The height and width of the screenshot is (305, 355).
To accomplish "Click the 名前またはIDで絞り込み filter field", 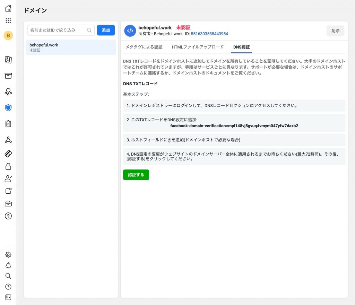I will coord(61,30).
